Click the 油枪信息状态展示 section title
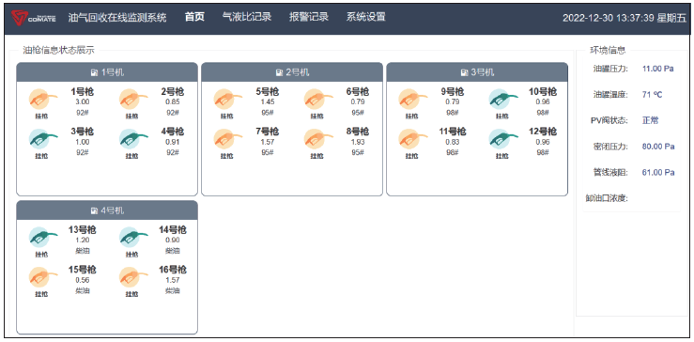 click(x=59, y=50)
